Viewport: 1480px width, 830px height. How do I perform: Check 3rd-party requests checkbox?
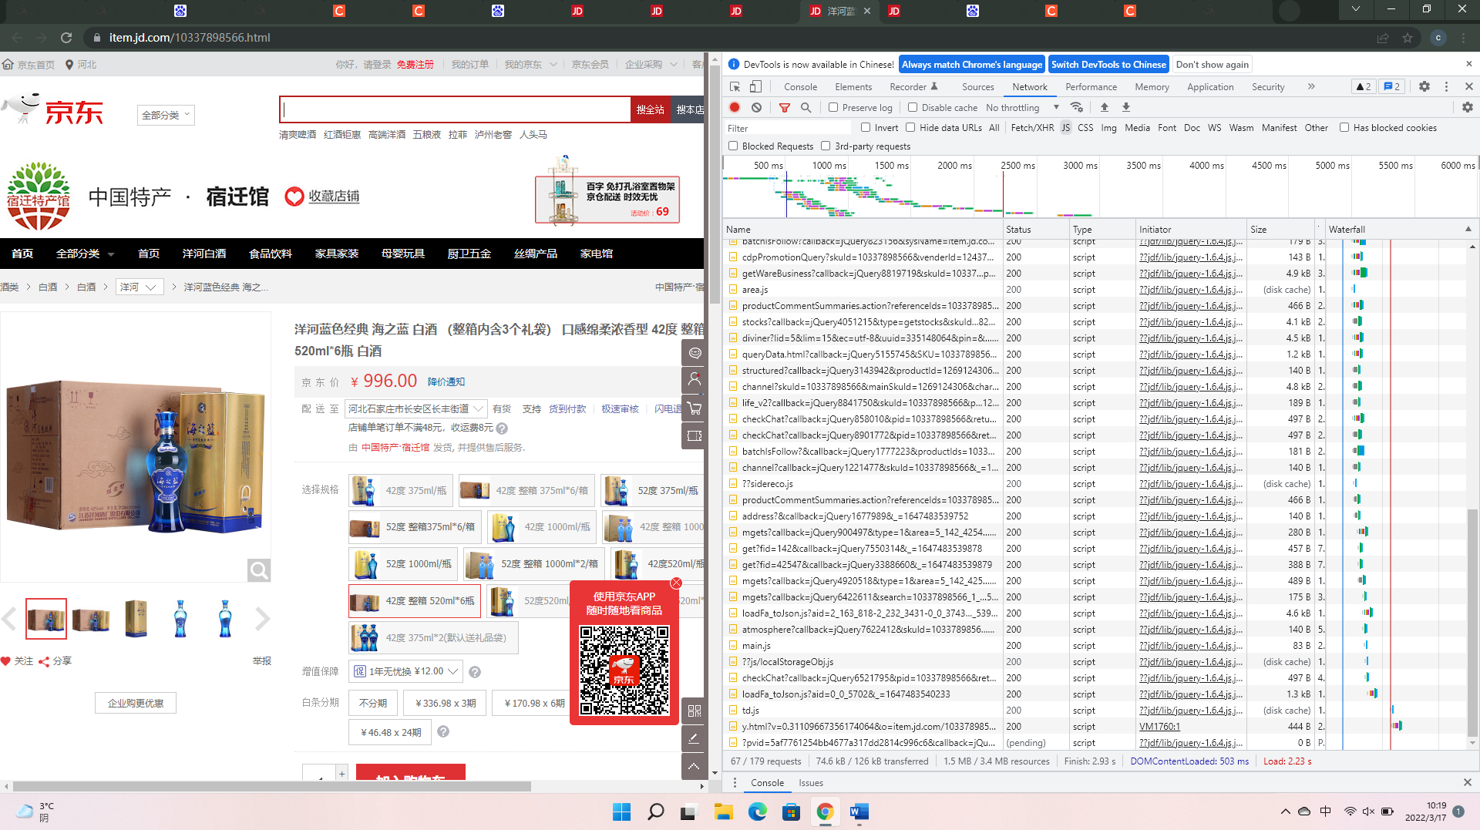(x=826, y=146)
